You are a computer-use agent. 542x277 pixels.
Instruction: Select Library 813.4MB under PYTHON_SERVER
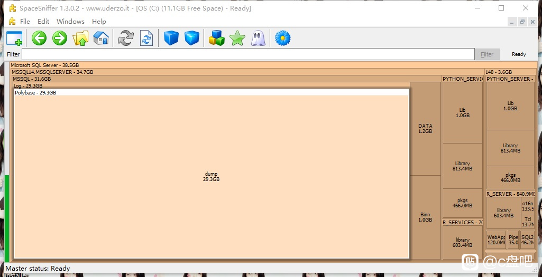[x=510, y=148]
